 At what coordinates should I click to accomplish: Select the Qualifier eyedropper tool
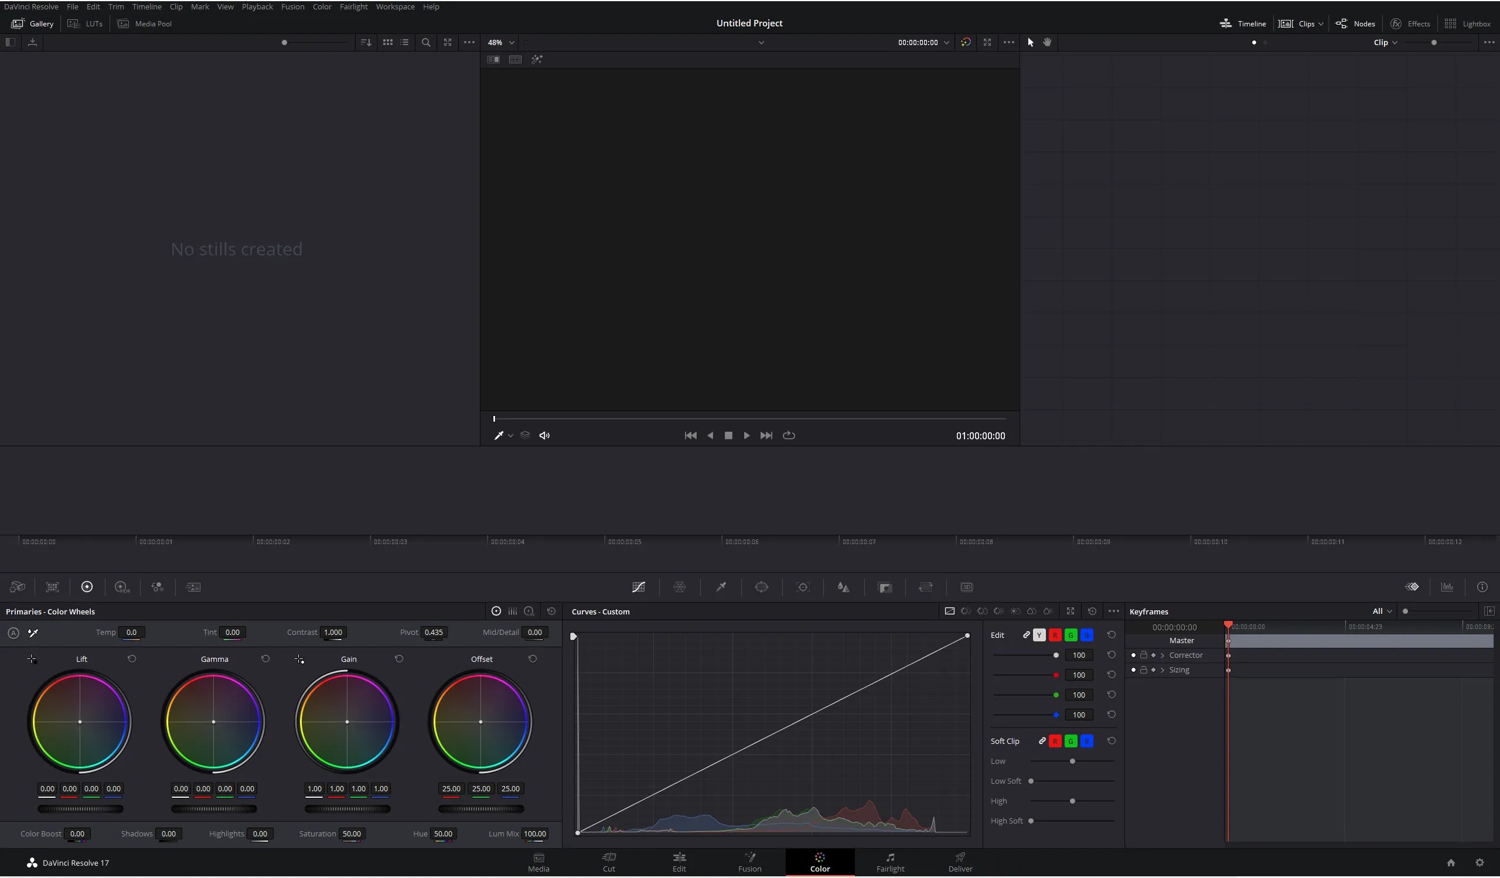(721, 587)
